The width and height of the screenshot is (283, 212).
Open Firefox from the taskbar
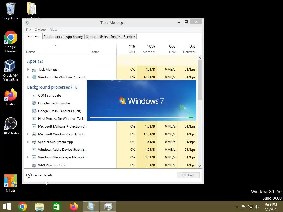[74, 206]
